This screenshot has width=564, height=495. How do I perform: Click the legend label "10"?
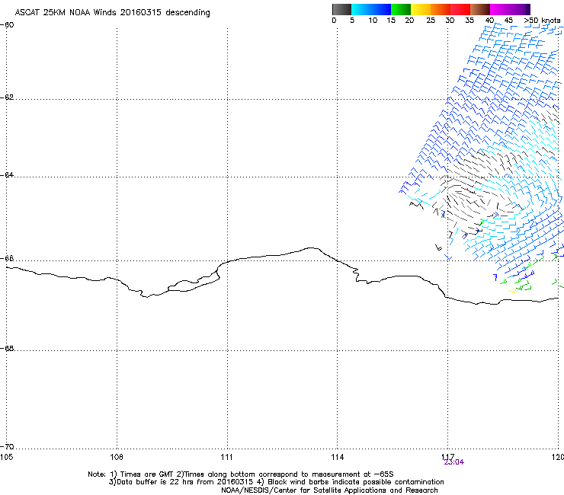(x=373, y=21)
